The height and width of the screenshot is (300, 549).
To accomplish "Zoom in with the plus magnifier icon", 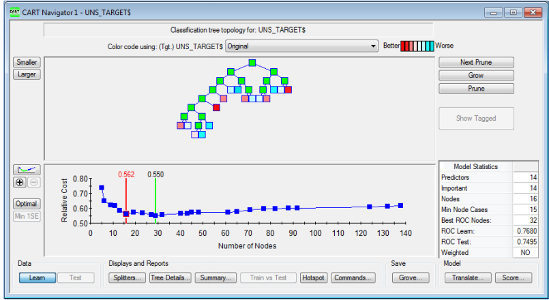I will (20, 182).
